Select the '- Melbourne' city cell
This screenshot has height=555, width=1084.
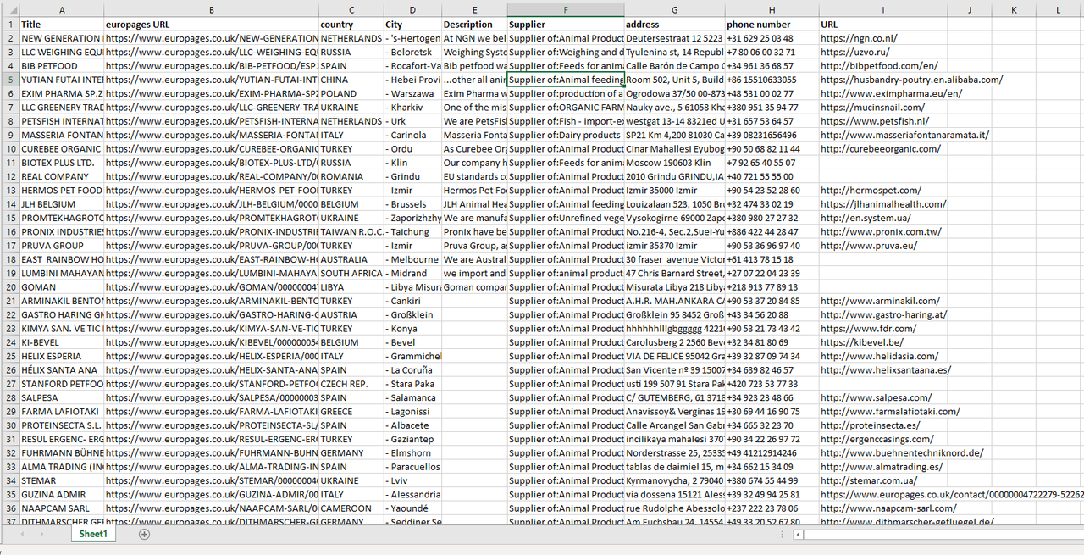pos(412,259)
